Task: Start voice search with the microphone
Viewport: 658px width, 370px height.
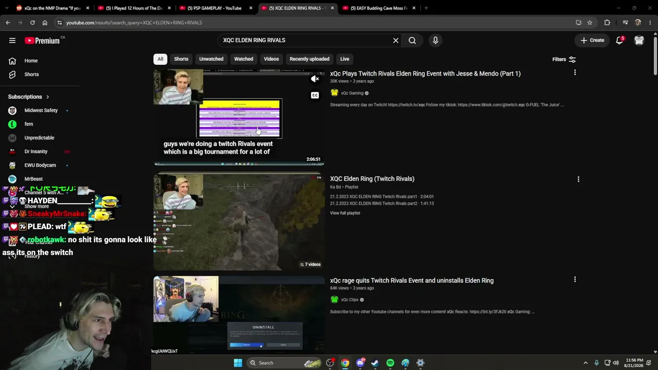Action: [x=435, y=40]
